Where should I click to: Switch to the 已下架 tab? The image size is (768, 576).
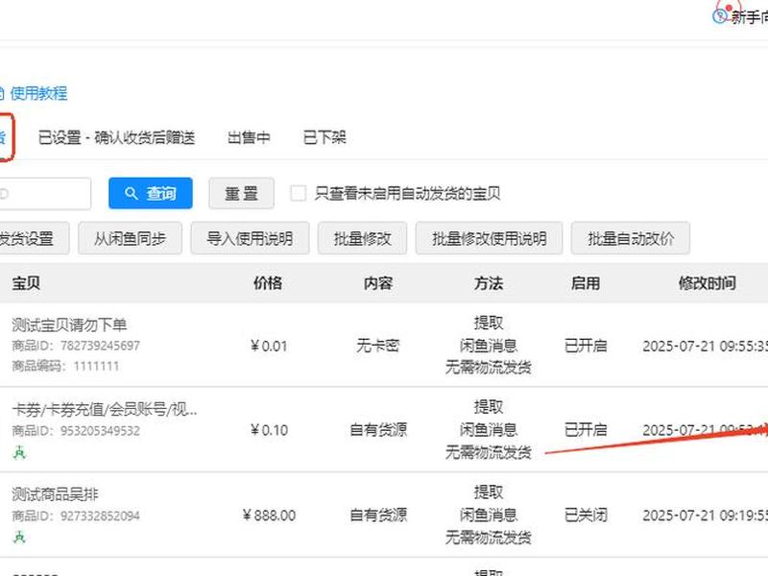(x=324, y=137)
